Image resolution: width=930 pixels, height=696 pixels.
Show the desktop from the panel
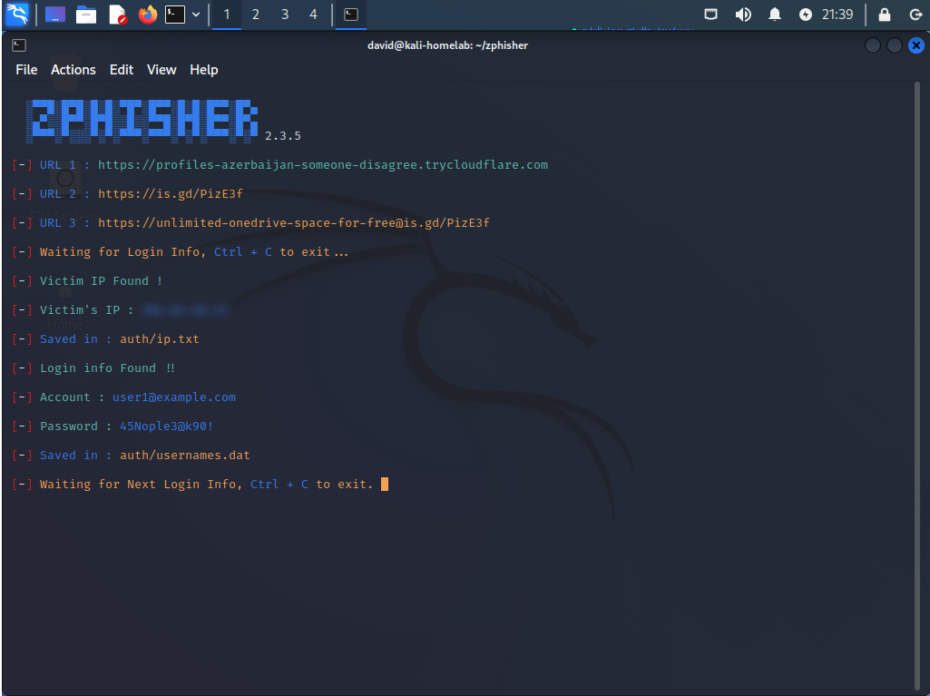click(55, 15)
